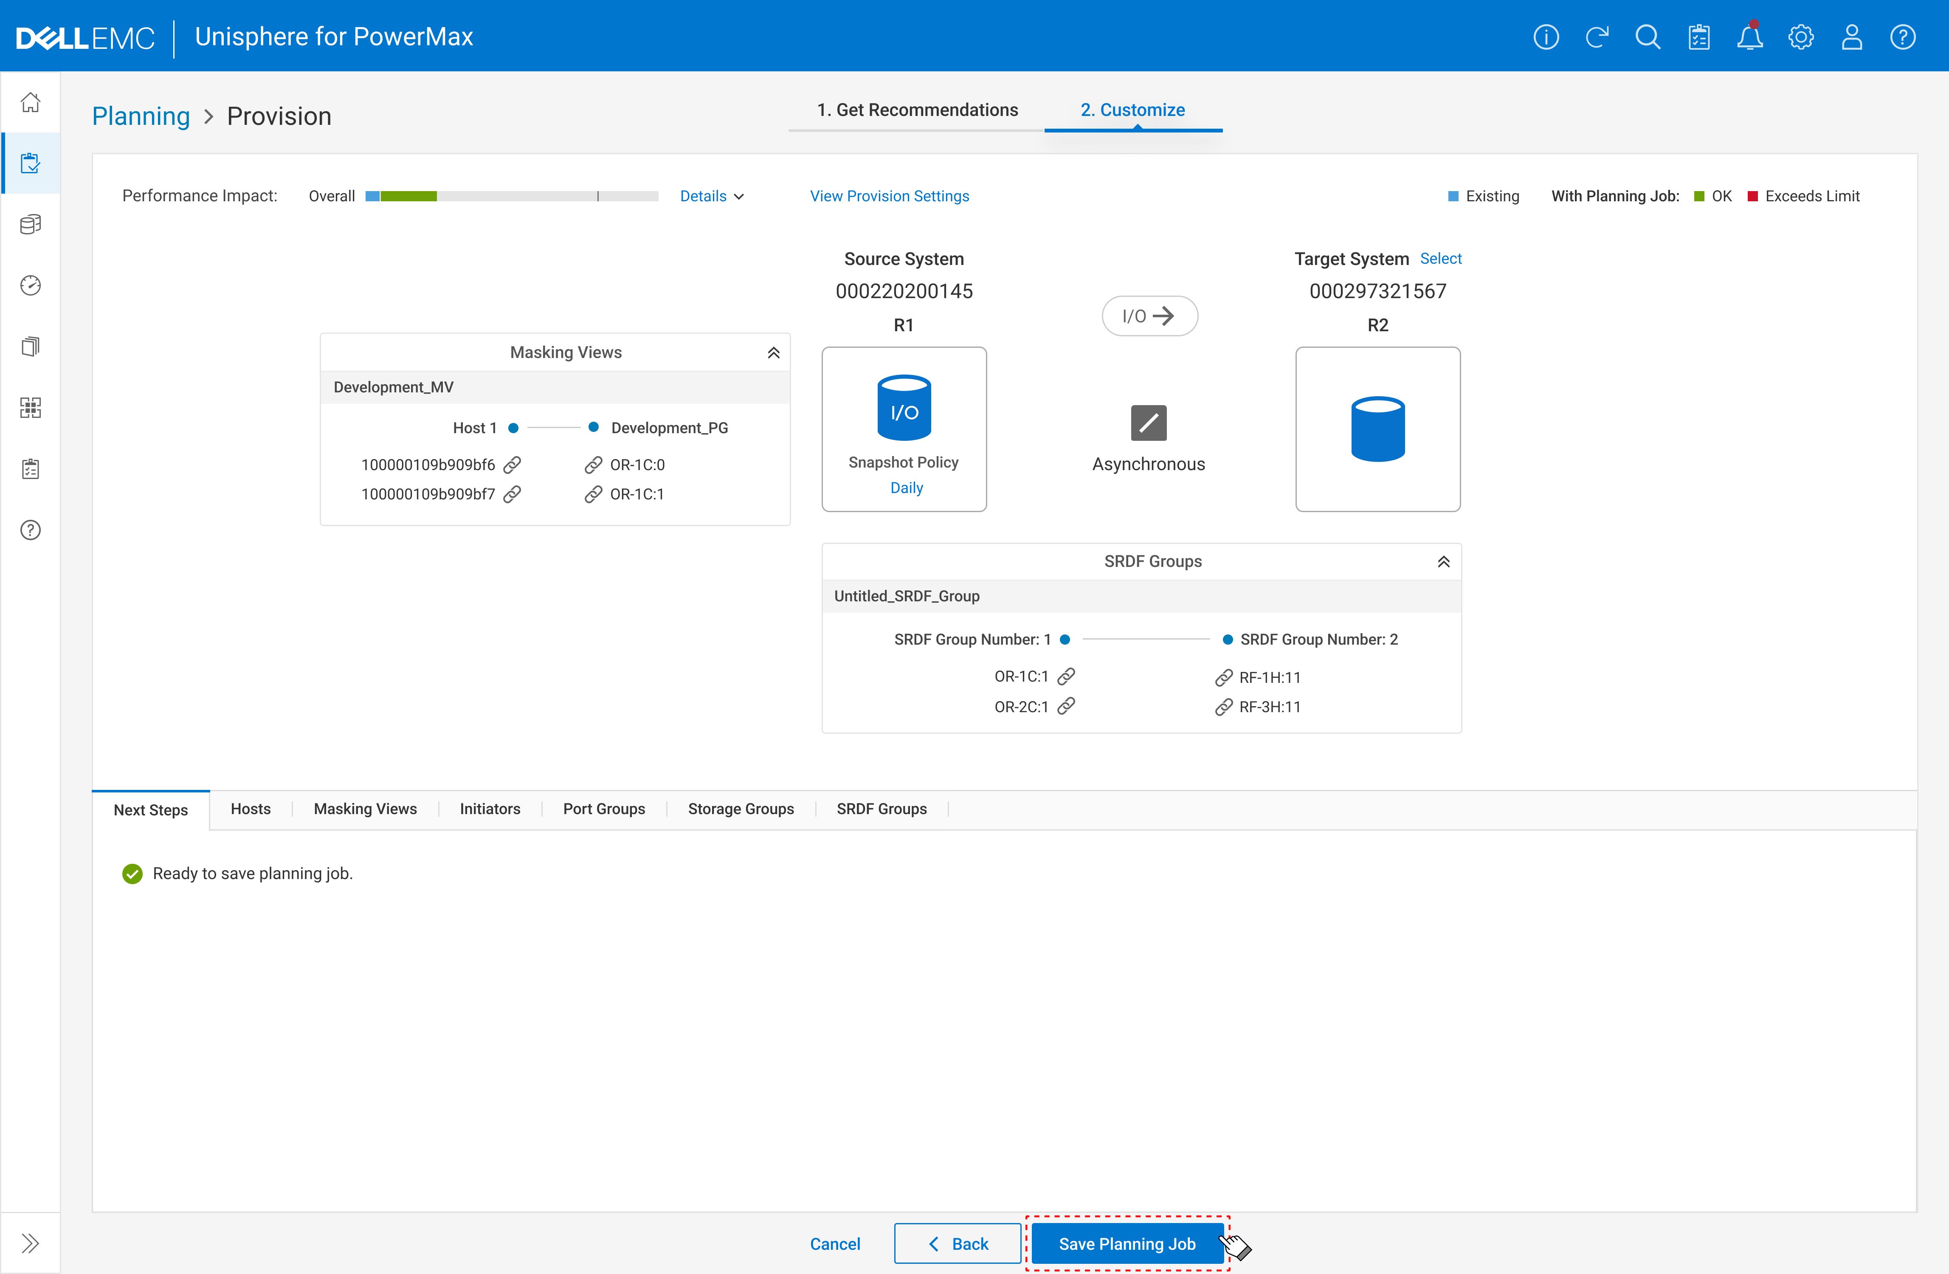
Task: Go to Get Recommendations step tab
Action: [917, 110]
